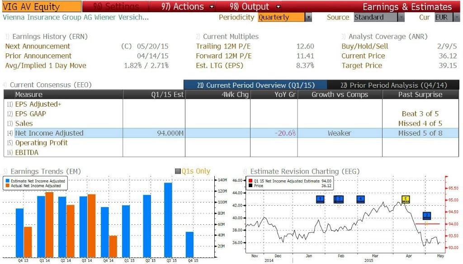Open the 96) Settings menu
Screen dimensions: 463x264
(x=116, y=6)
